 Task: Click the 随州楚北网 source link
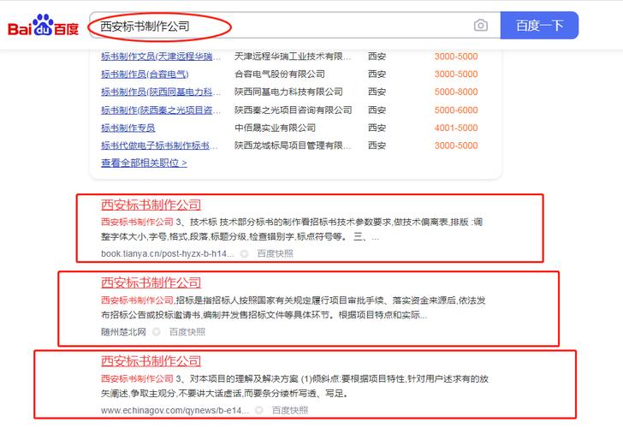pyautogui.click(x=123, y=332)
